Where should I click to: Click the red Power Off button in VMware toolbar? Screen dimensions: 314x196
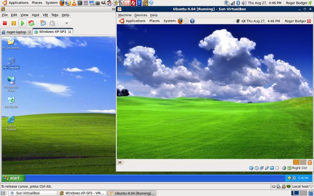click(5, 23)
